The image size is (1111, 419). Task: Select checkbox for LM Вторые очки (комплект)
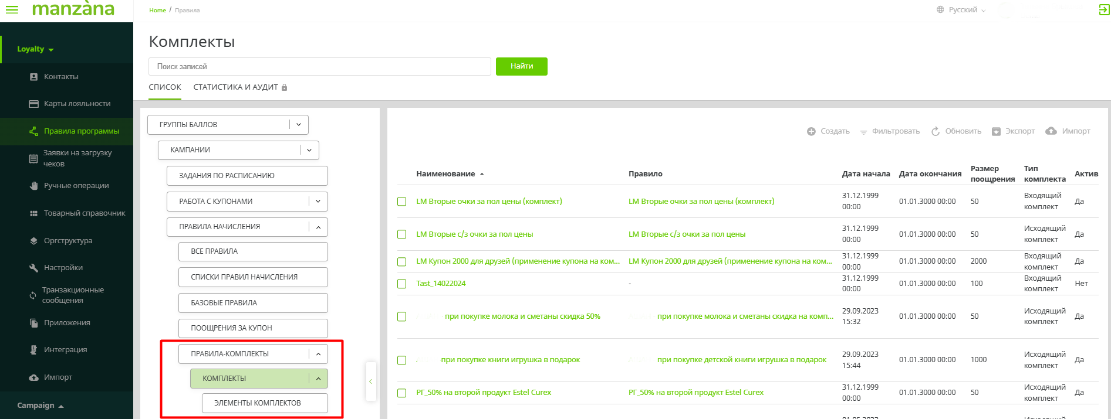point(402,202)
